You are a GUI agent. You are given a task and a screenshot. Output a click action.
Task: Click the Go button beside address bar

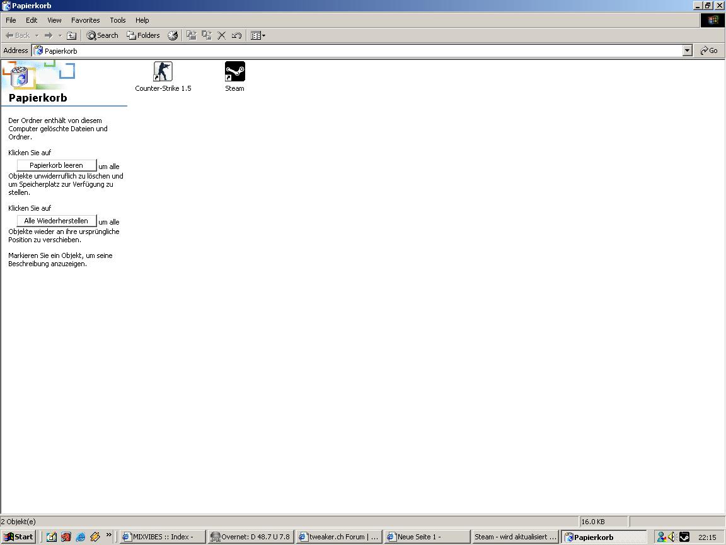click(709, 50)
